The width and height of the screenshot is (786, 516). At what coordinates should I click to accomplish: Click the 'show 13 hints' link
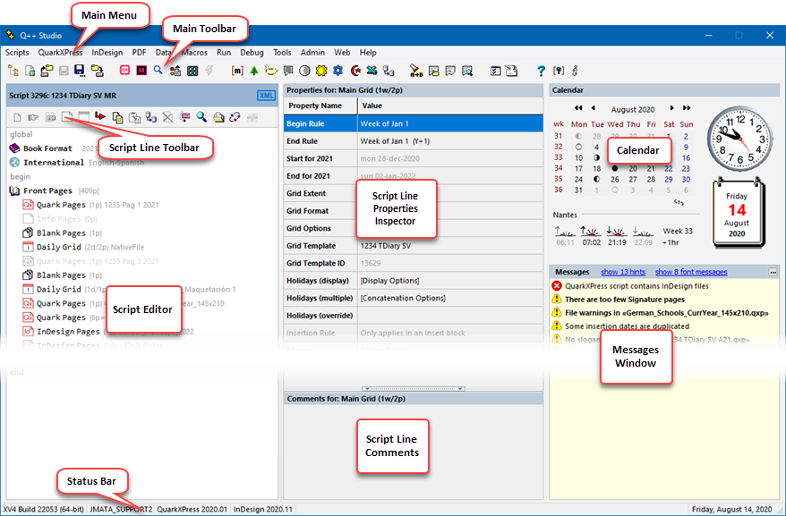(x=623, y=272)
